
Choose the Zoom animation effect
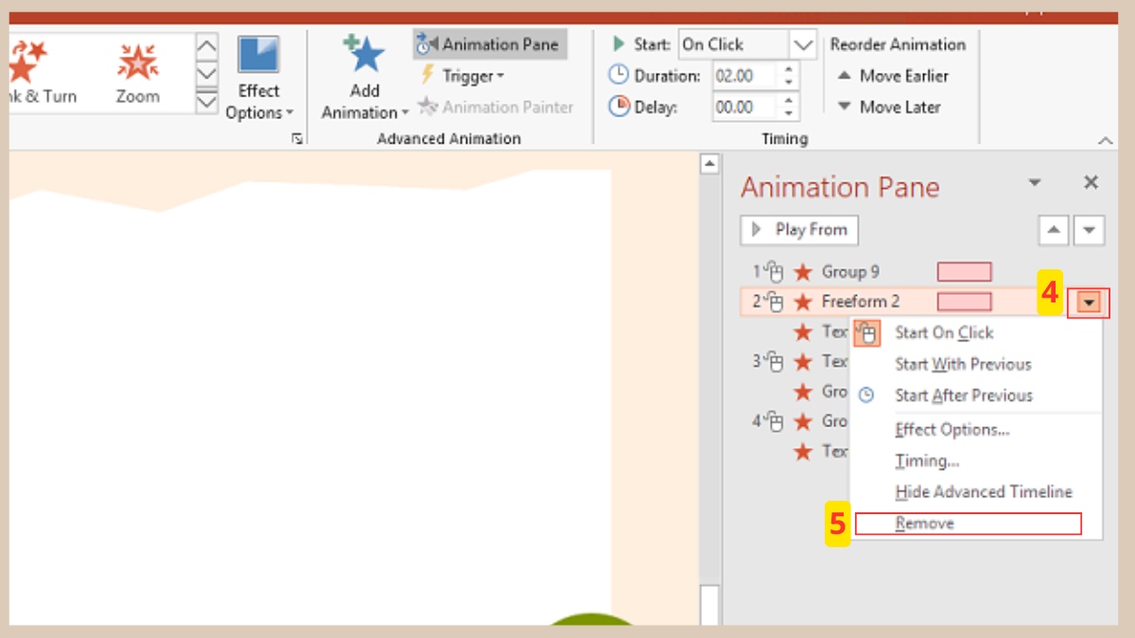click(x=137, y=66)
